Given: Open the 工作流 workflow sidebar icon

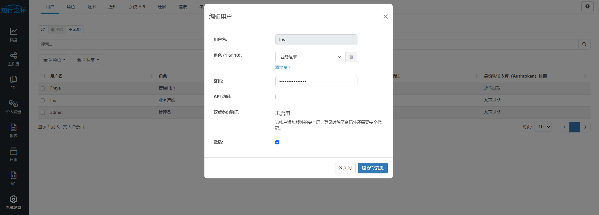Looking at the screenshot, I should [14, 59].
